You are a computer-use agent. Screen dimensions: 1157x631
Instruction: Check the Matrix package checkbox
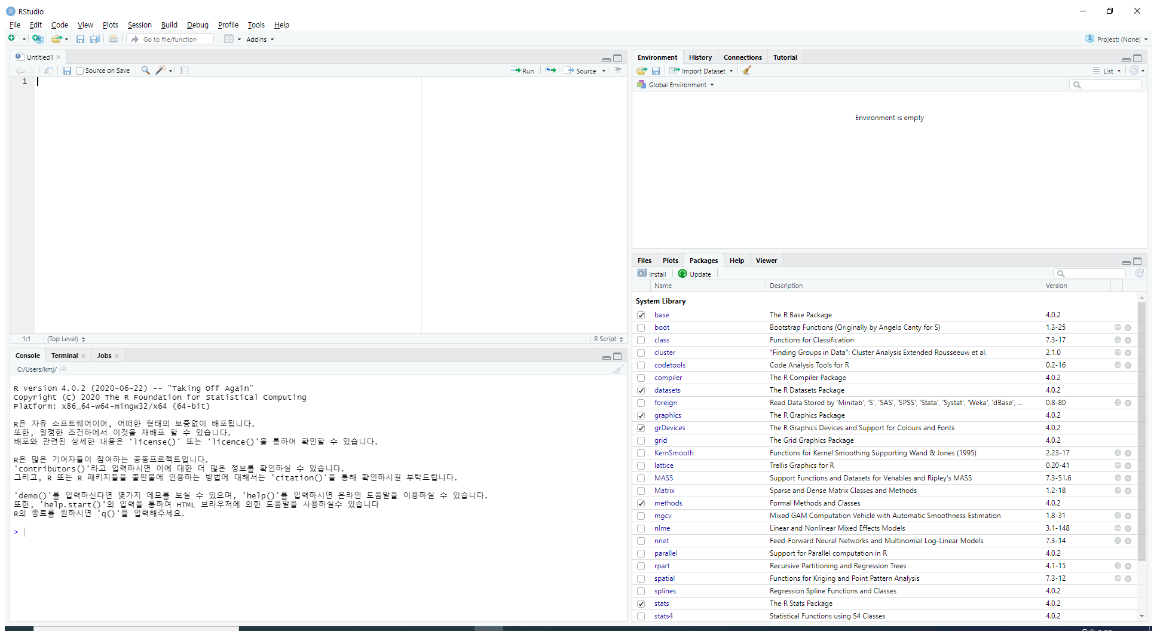641,491
